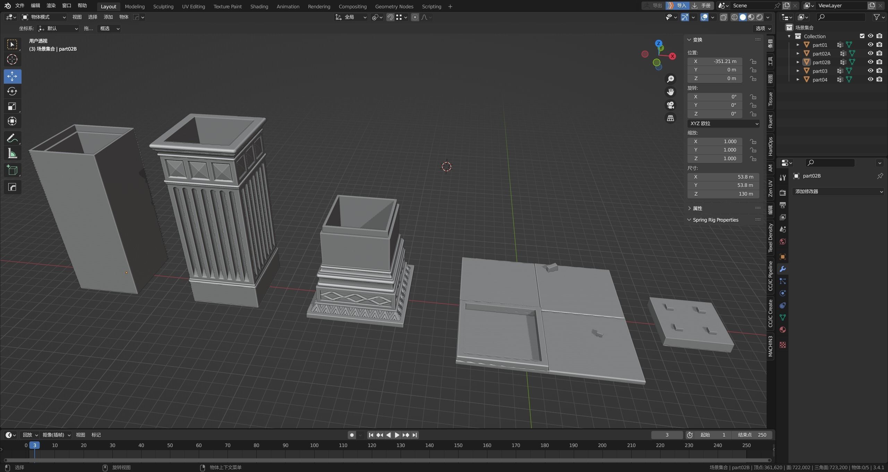Open the XYZ 欧拉 rotation mode dropdown

[723, 123]
